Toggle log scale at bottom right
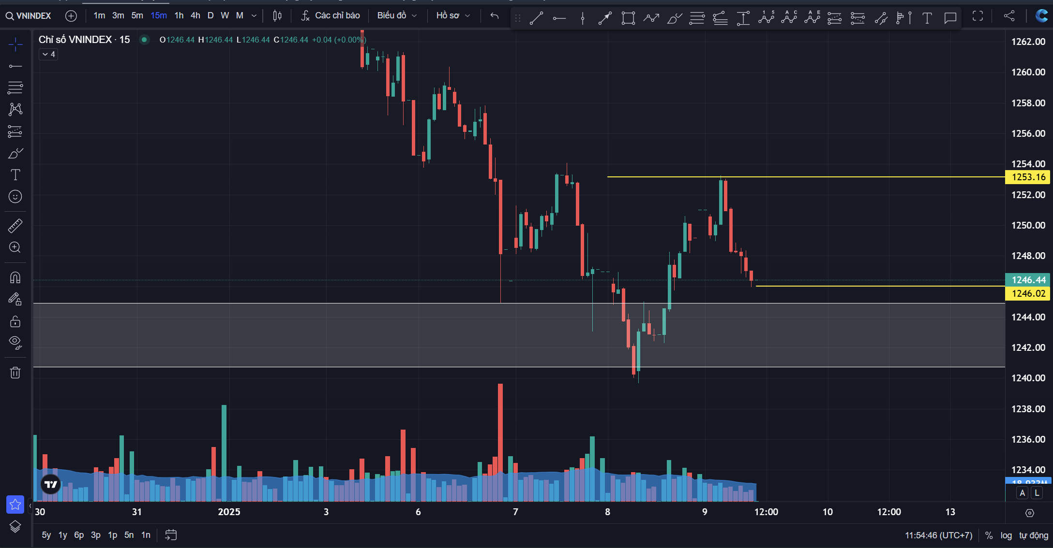This screenshot has width=1053, height=548. 1006,535
